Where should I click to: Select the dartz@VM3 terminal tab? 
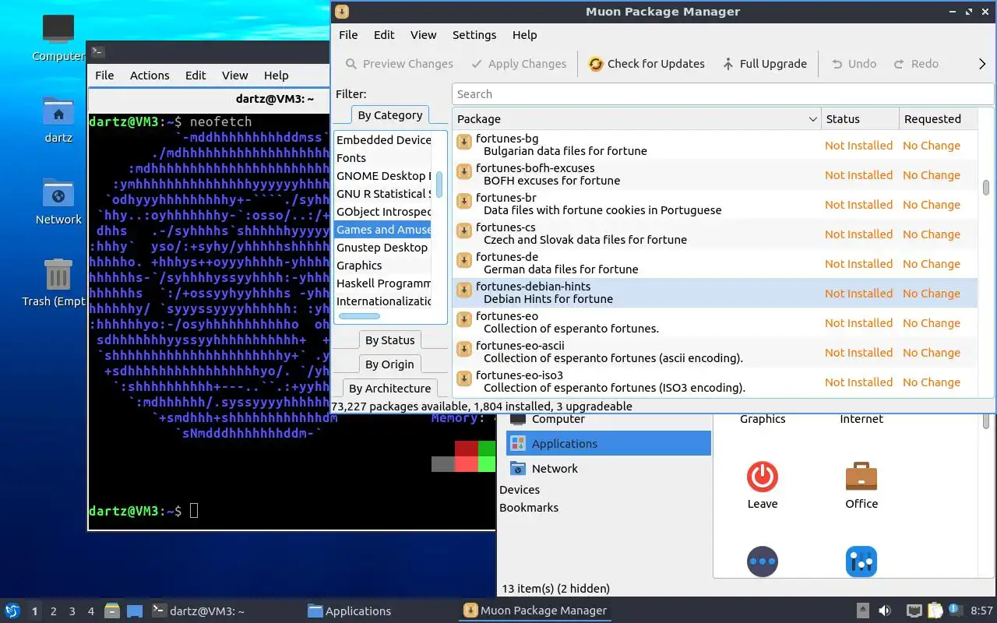pyautogui.click(x=274, y=99)
